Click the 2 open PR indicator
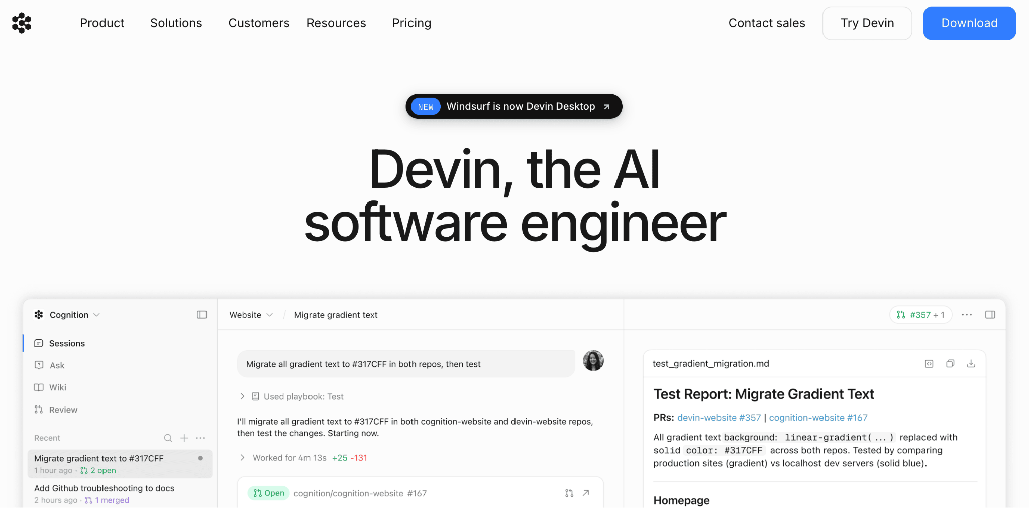Image resolution: width=1029 pixels, height=508 pixels. coord(98,471)
